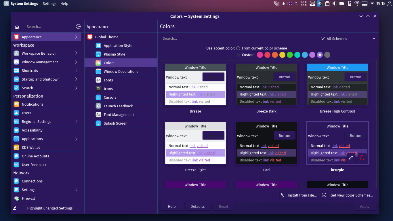Edit the kPurple scheme with pencil icon

351,158
